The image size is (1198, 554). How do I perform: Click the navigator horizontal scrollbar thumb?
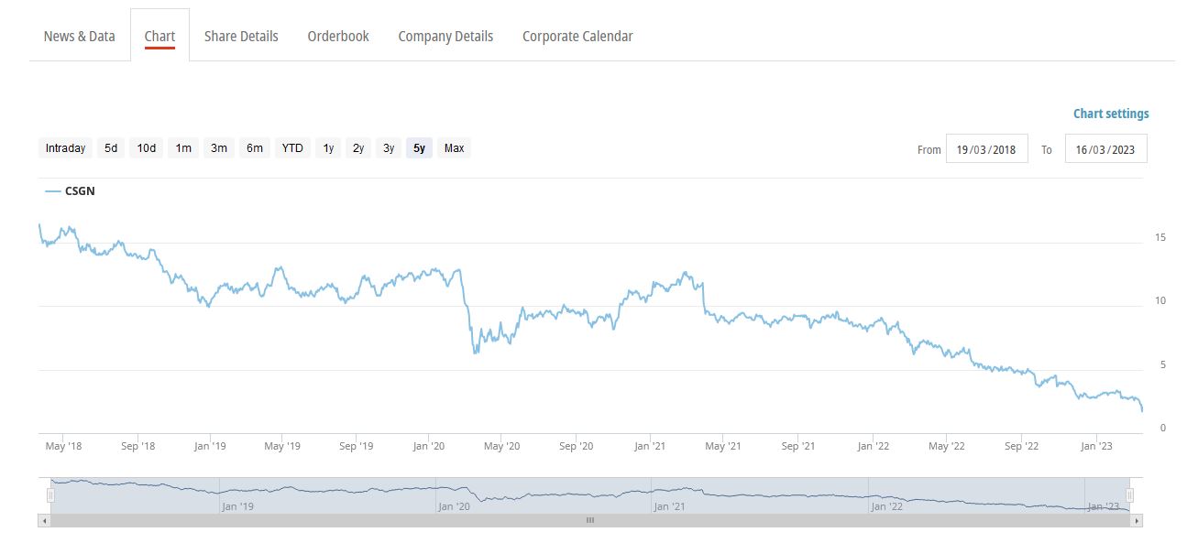click(590, 520)
